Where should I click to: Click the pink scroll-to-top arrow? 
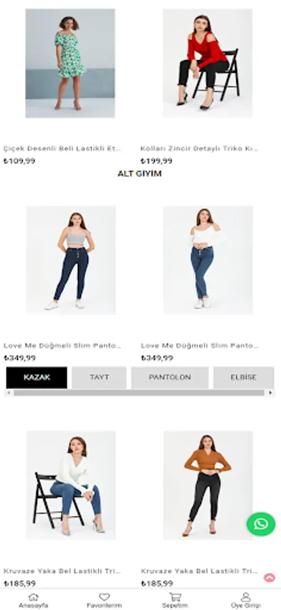(269, 577)
